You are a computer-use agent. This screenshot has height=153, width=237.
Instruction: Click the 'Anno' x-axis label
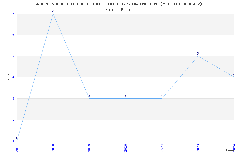(x=230, y=150)
